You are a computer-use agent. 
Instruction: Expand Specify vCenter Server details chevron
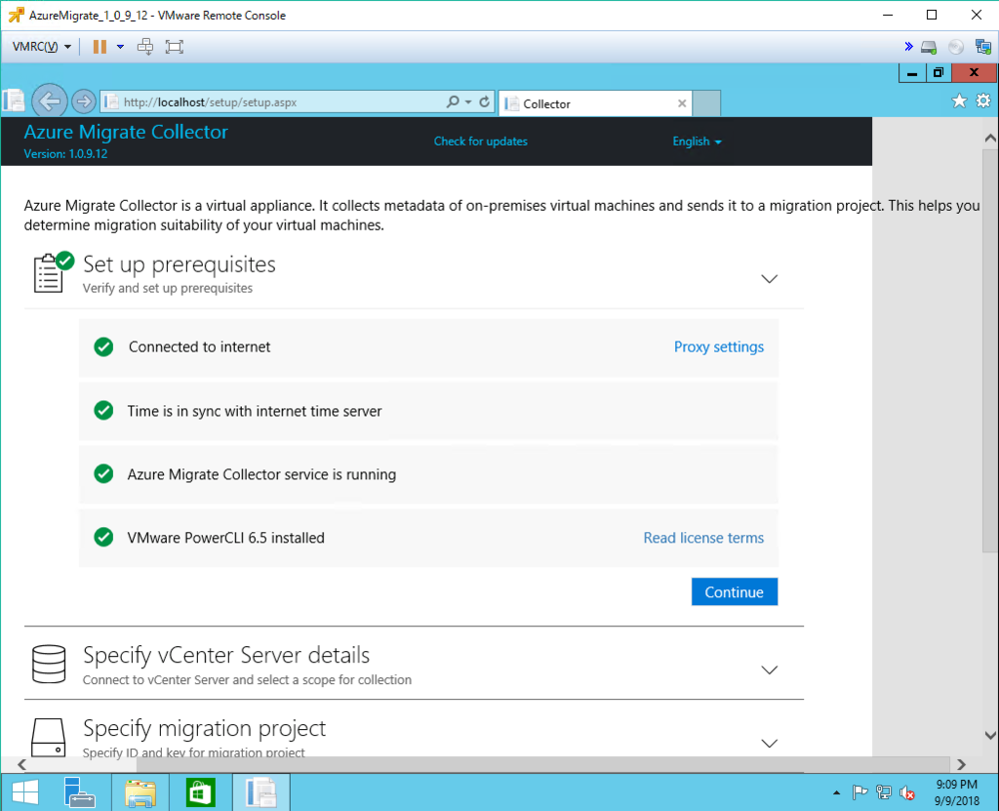(769, 669)
